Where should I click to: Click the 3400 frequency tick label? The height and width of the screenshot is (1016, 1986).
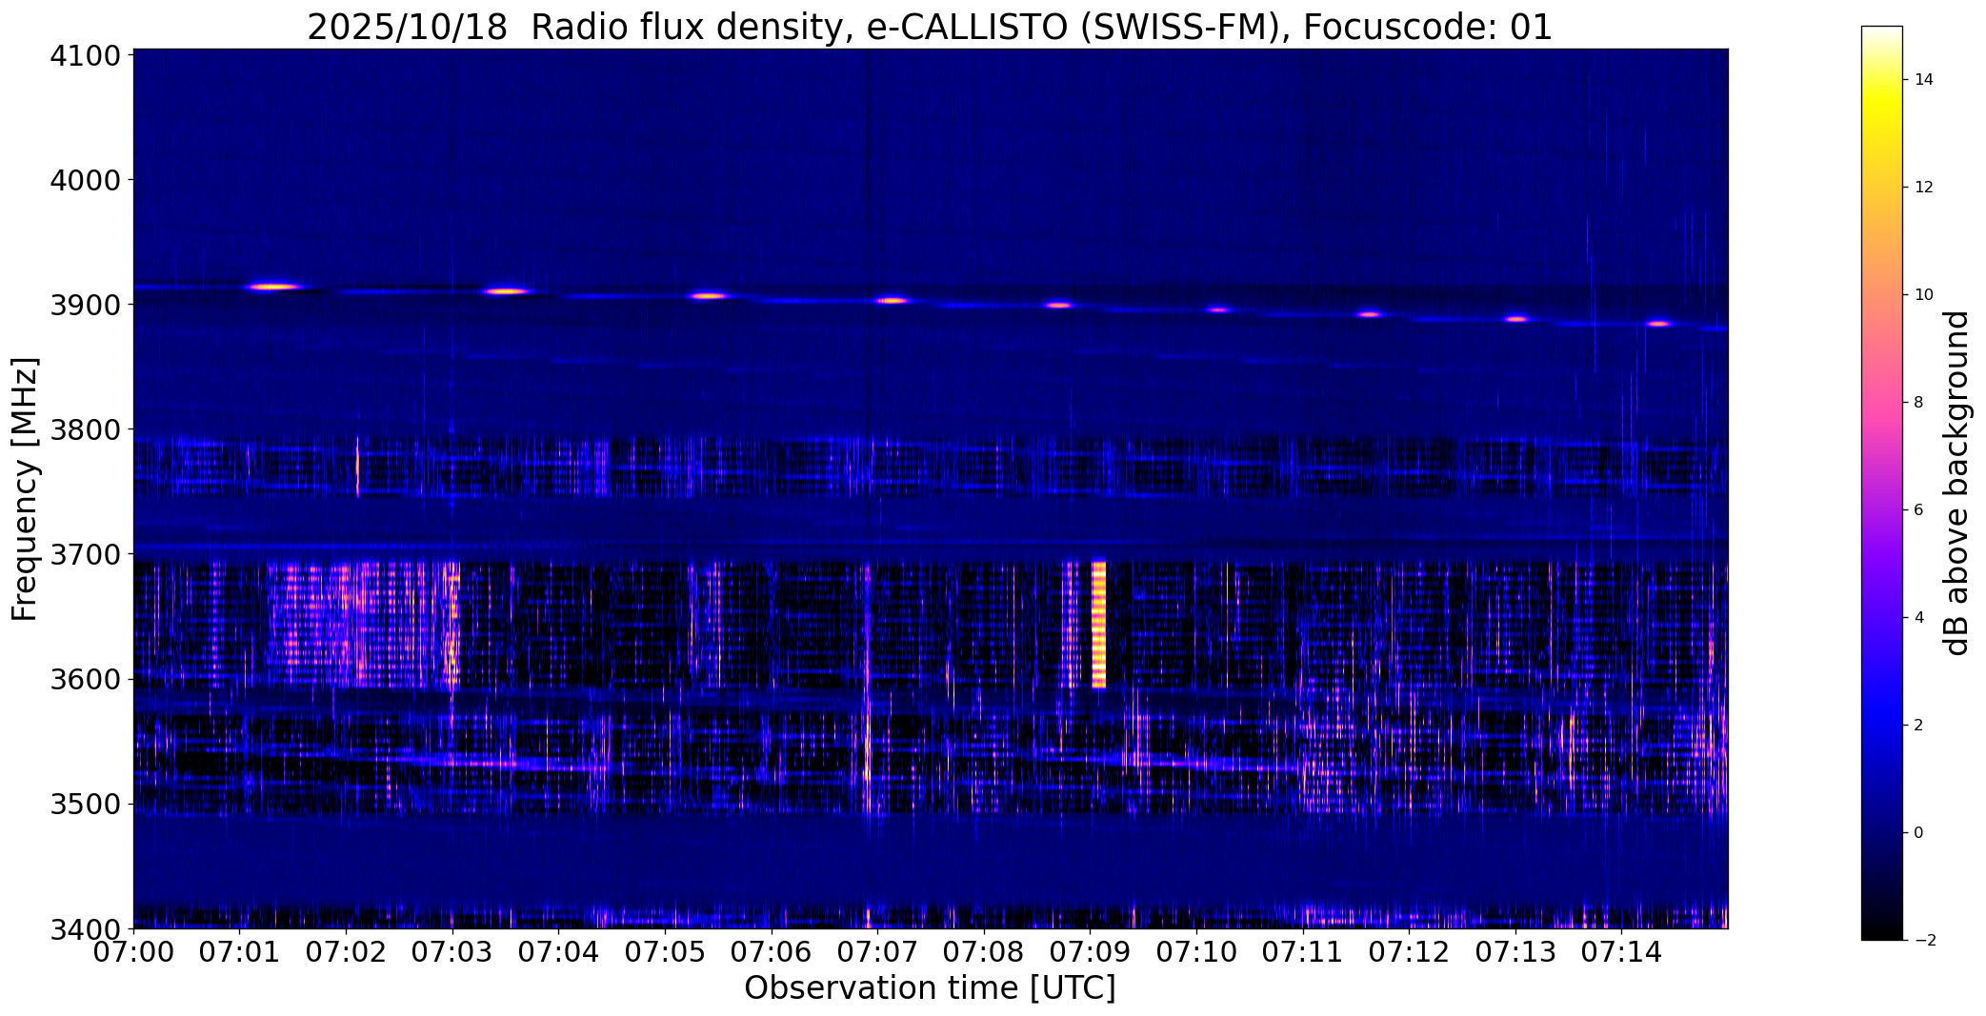85,929
